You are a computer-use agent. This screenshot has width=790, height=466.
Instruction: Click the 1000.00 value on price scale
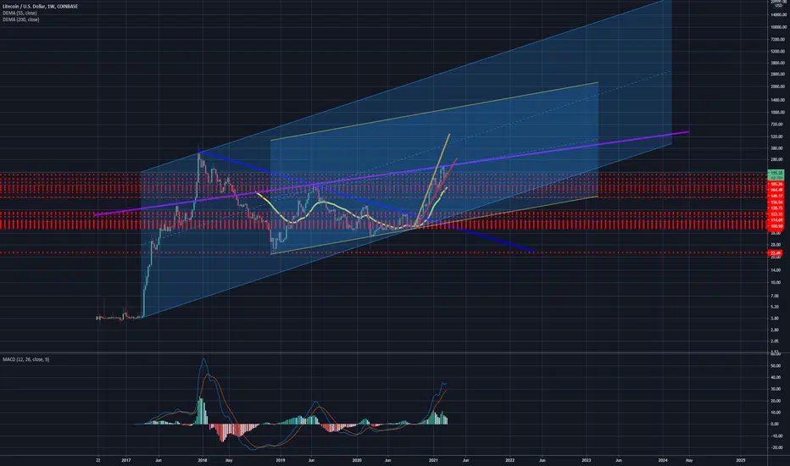(778, 113)
